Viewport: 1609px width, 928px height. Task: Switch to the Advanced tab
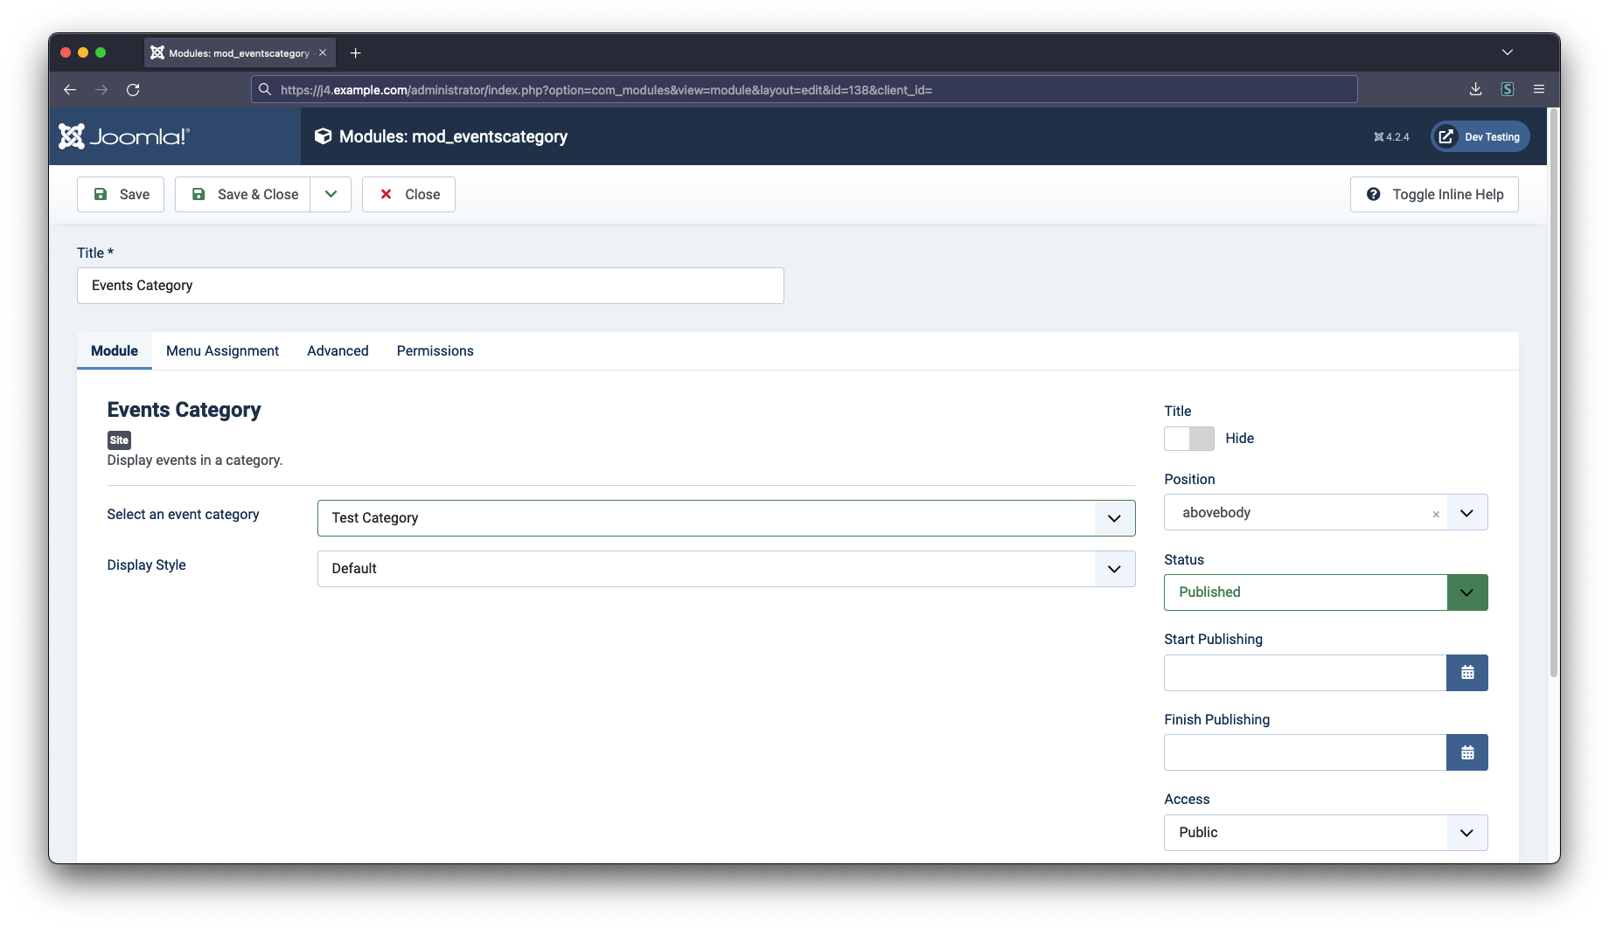pos(338,350)
